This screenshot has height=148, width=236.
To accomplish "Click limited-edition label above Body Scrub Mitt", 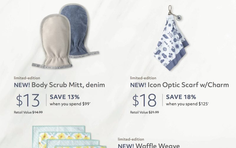I will [x=27, y=78].
